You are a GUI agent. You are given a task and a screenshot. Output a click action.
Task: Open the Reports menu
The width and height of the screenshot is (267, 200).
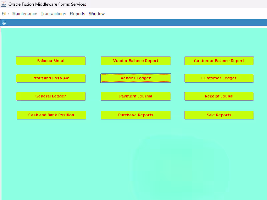(78, 14)
